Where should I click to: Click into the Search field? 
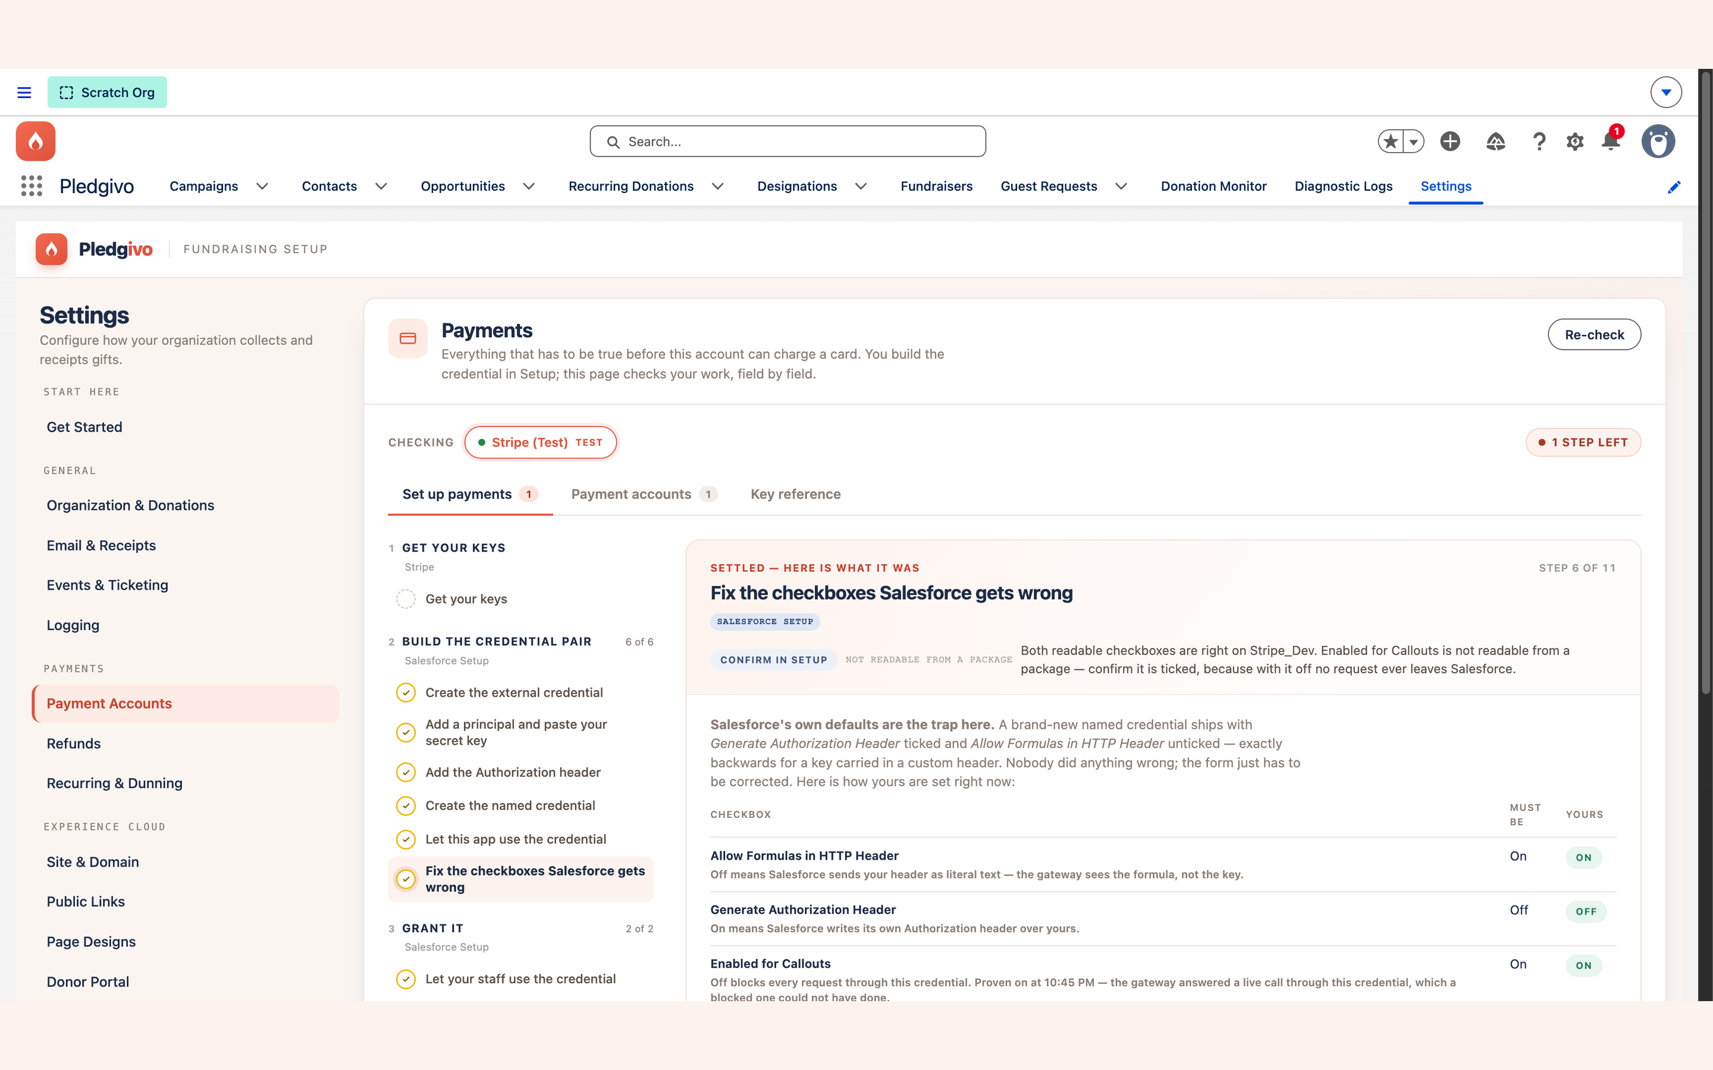click(787, 141)
